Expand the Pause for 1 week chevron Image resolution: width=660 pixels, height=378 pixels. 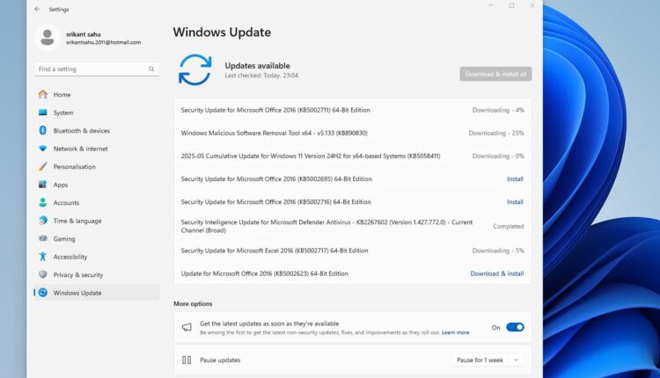(516, 360)
